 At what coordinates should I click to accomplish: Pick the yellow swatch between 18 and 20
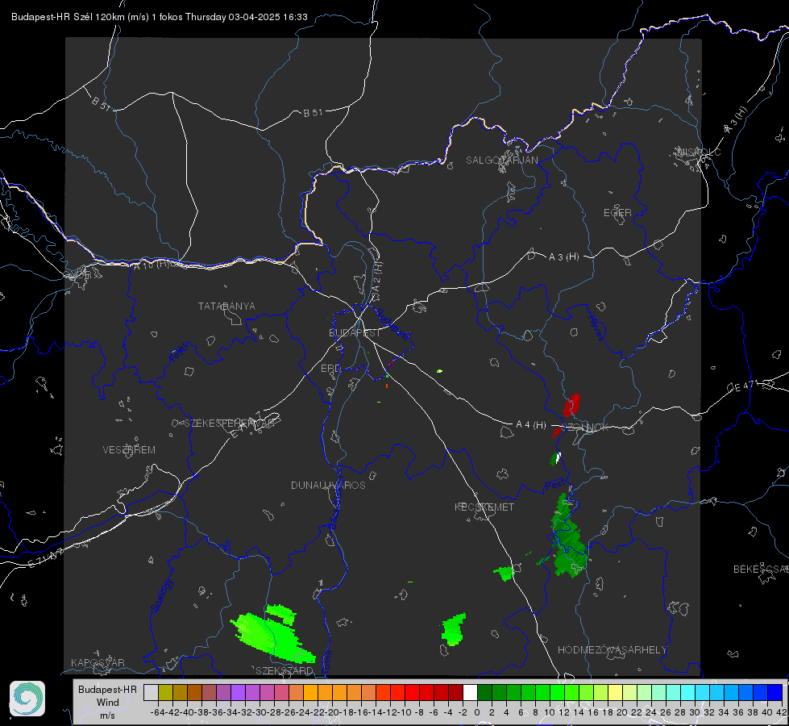(616, 692)
